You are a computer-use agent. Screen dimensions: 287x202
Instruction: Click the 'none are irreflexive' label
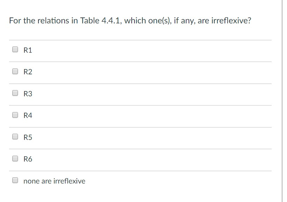[54, 181]
